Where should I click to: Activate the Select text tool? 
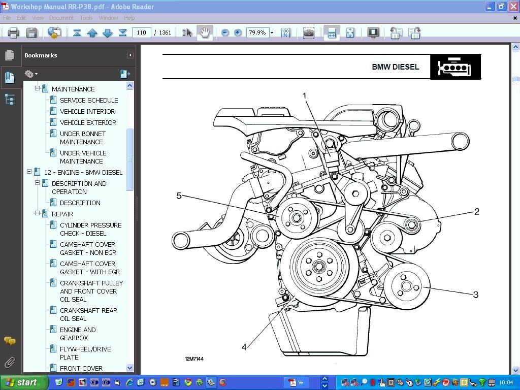[187, 32]
